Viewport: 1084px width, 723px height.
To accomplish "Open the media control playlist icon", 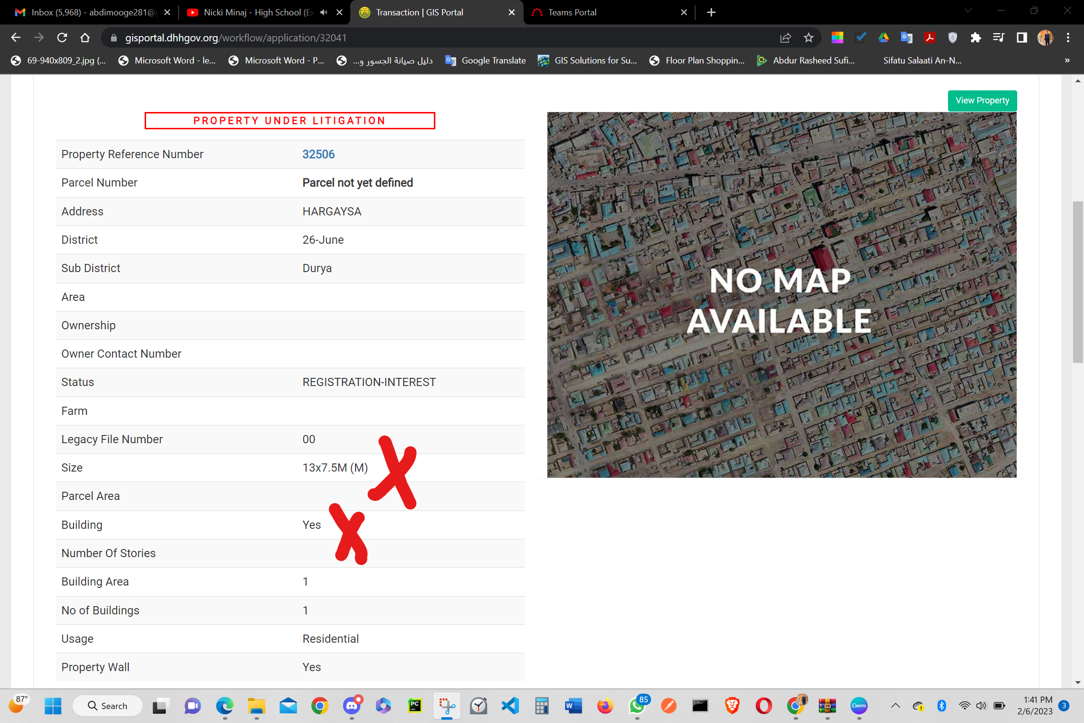I will click(999, 37).
